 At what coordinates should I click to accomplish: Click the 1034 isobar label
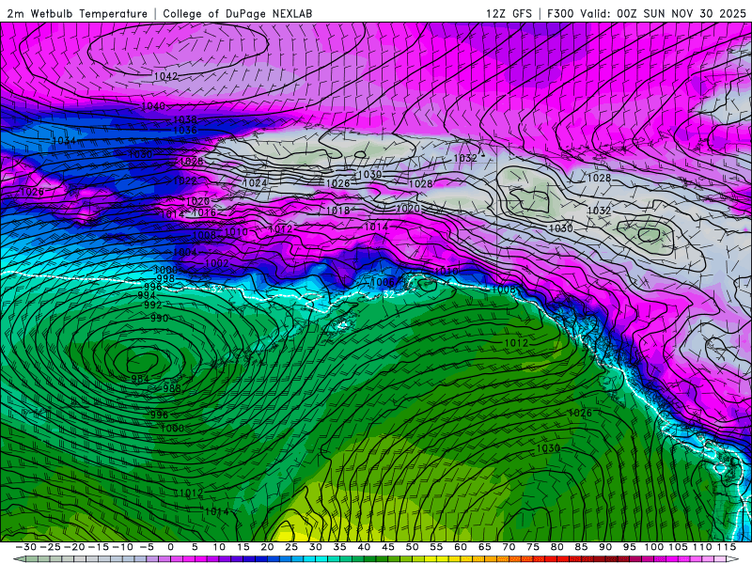[64, 141]
